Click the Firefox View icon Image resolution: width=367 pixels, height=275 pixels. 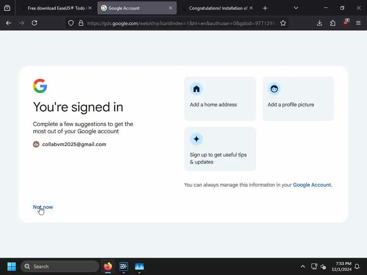pyautogui.click(x=7, y=8)
